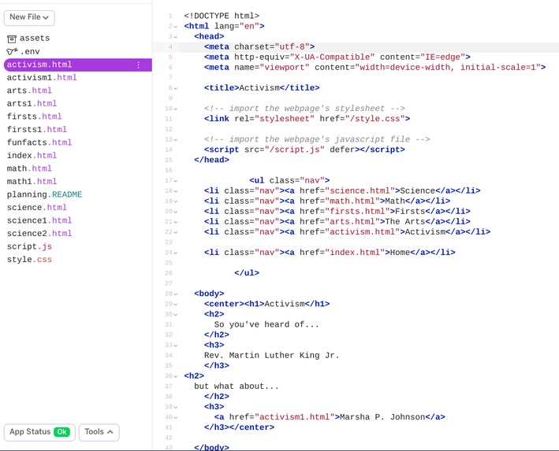Click the science.html href in the nav list
The height and width of the screenshot is (451, 559).
point(360,190)
